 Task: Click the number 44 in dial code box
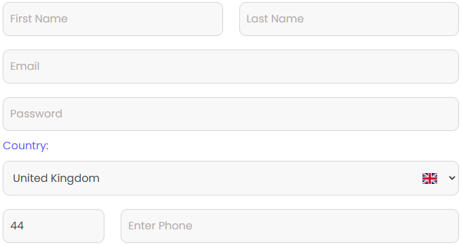[x=17, y=226]
